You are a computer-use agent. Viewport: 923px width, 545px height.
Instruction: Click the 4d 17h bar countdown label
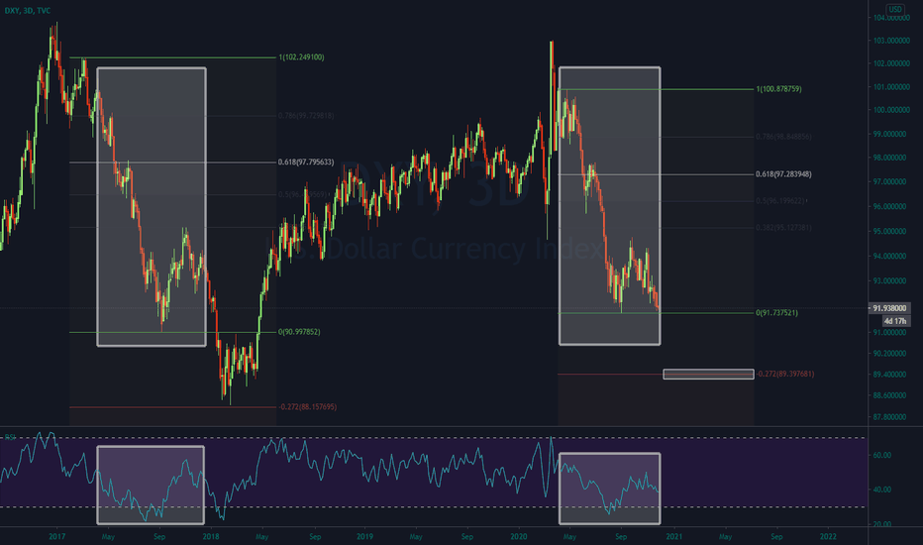click(x=895, y=321)
